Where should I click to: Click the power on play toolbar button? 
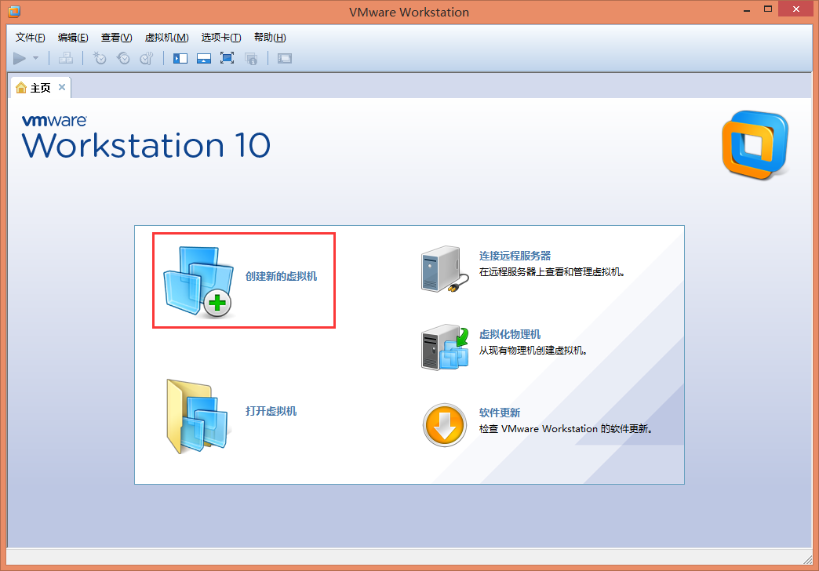20,59
